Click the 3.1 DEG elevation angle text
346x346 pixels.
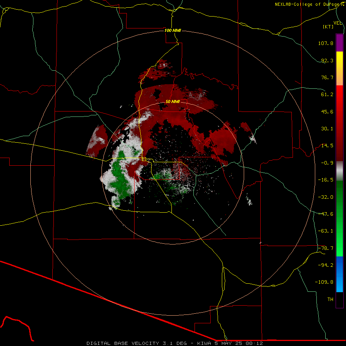point(175,343)
